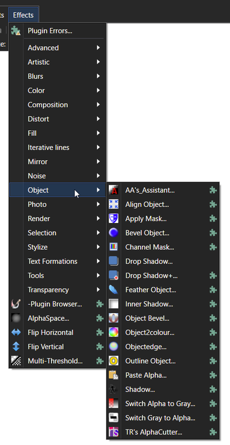Viewport: 230px width, 445px height.
Task: Expand the Composition submenu arrow
Action: click(x=98, y=105)
